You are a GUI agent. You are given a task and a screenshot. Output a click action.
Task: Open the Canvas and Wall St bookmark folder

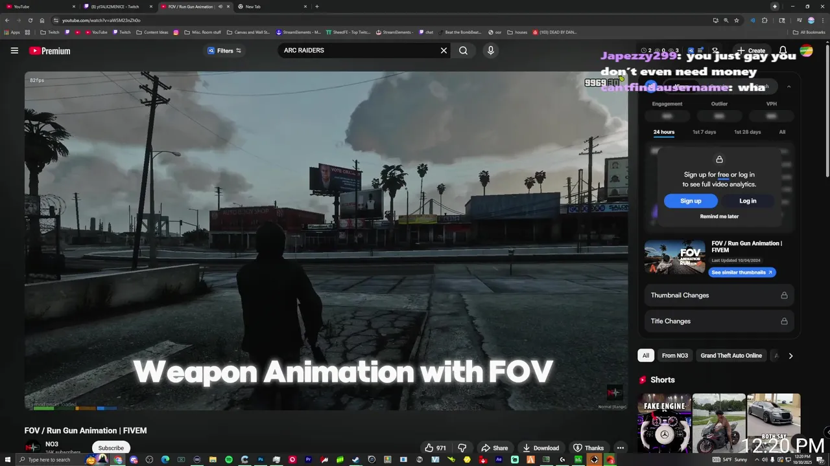coord(248,32)
